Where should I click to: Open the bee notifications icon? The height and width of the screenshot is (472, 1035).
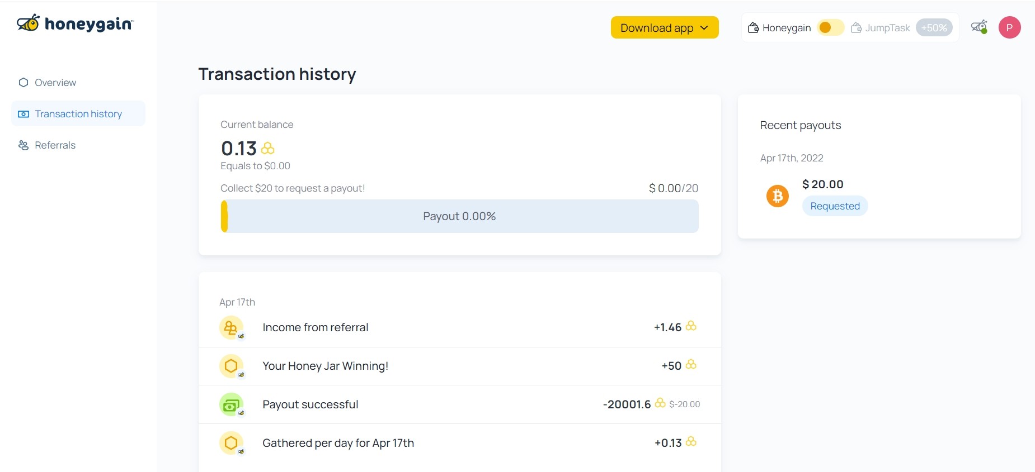[x=979, y=27]
